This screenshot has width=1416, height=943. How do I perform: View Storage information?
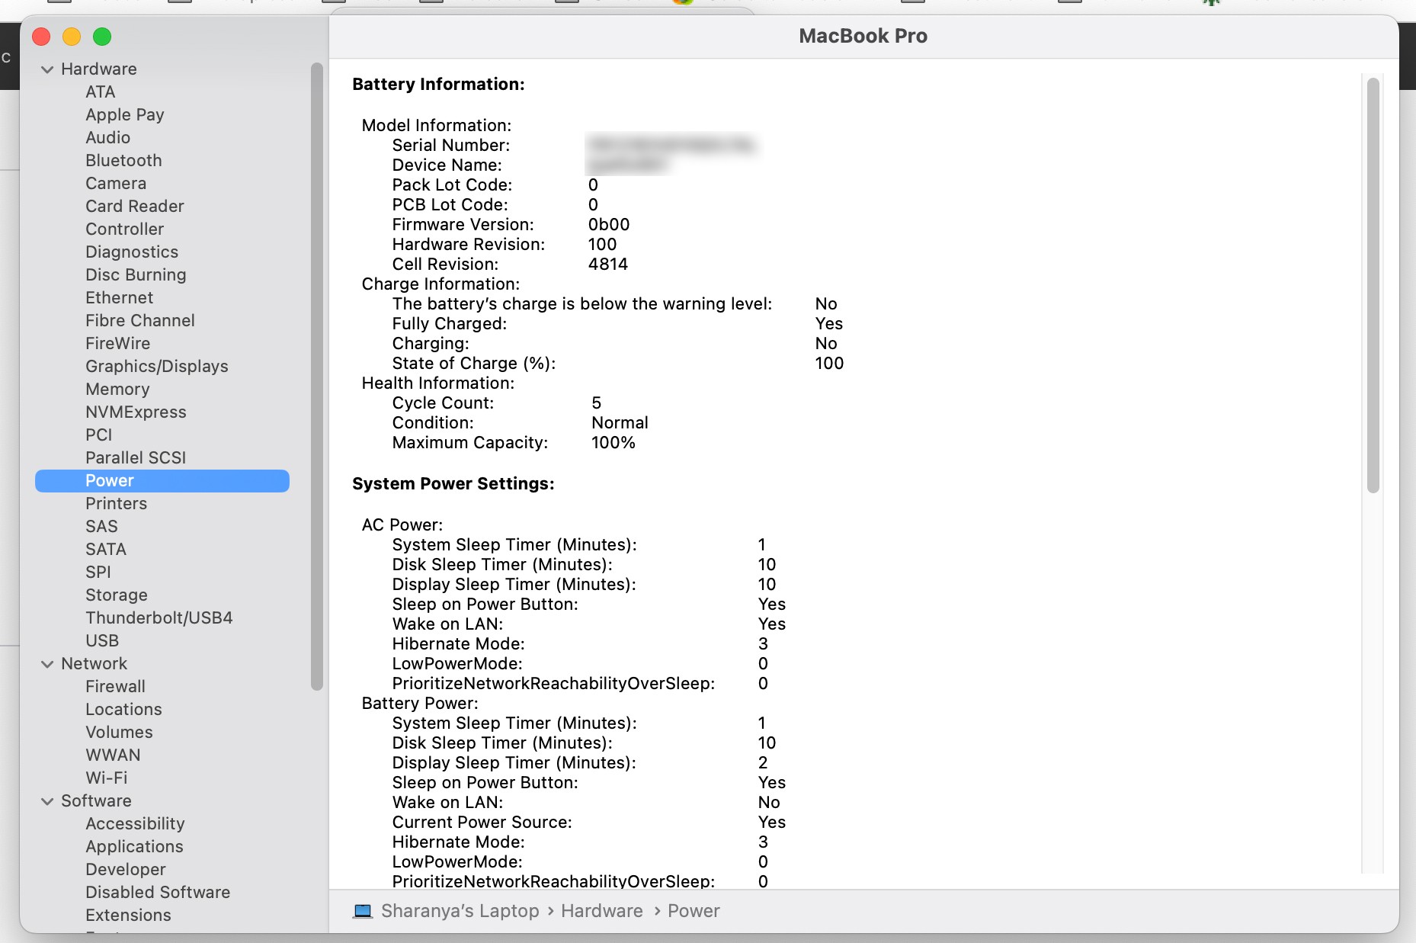(117, 595)
